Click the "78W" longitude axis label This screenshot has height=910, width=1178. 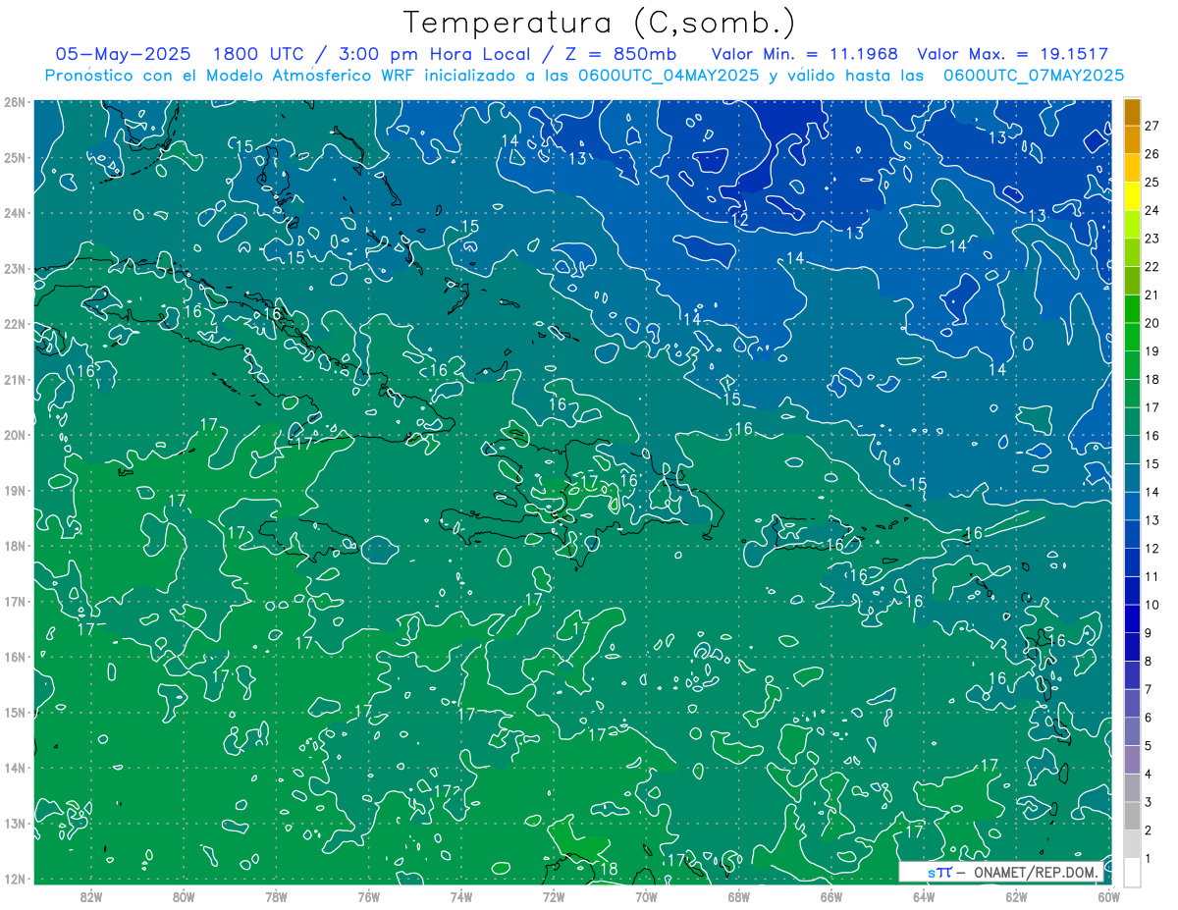[276, 896]
